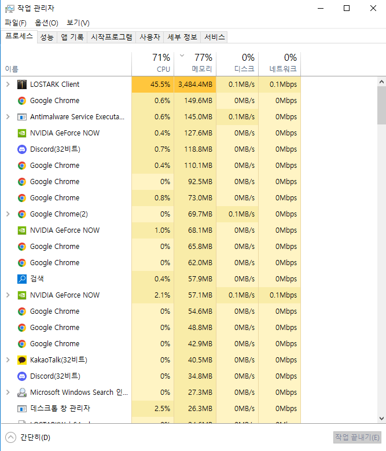Image resolution: width=386 pixels, height=451 pixels.
Task: Click 0.1MB/s disk cell in Antimalware row
Action: coord(237,117)
